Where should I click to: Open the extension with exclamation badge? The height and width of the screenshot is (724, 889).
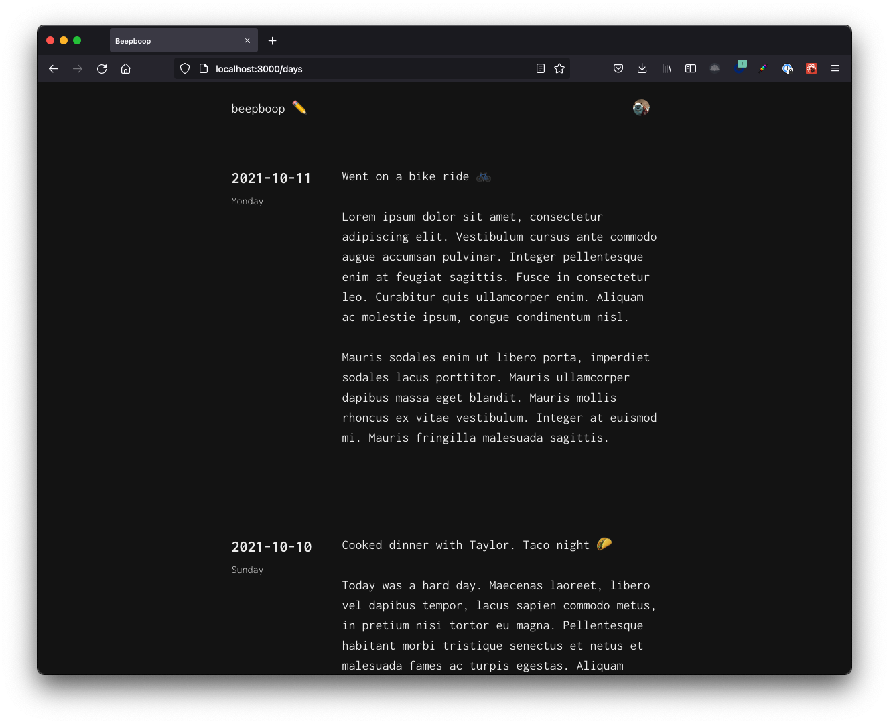click(x=740, y=67)
